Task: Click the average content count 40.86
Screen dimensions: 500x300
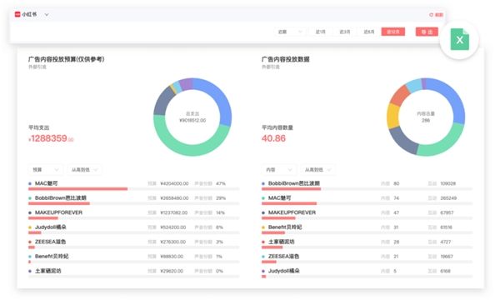Action: [273, 138]
